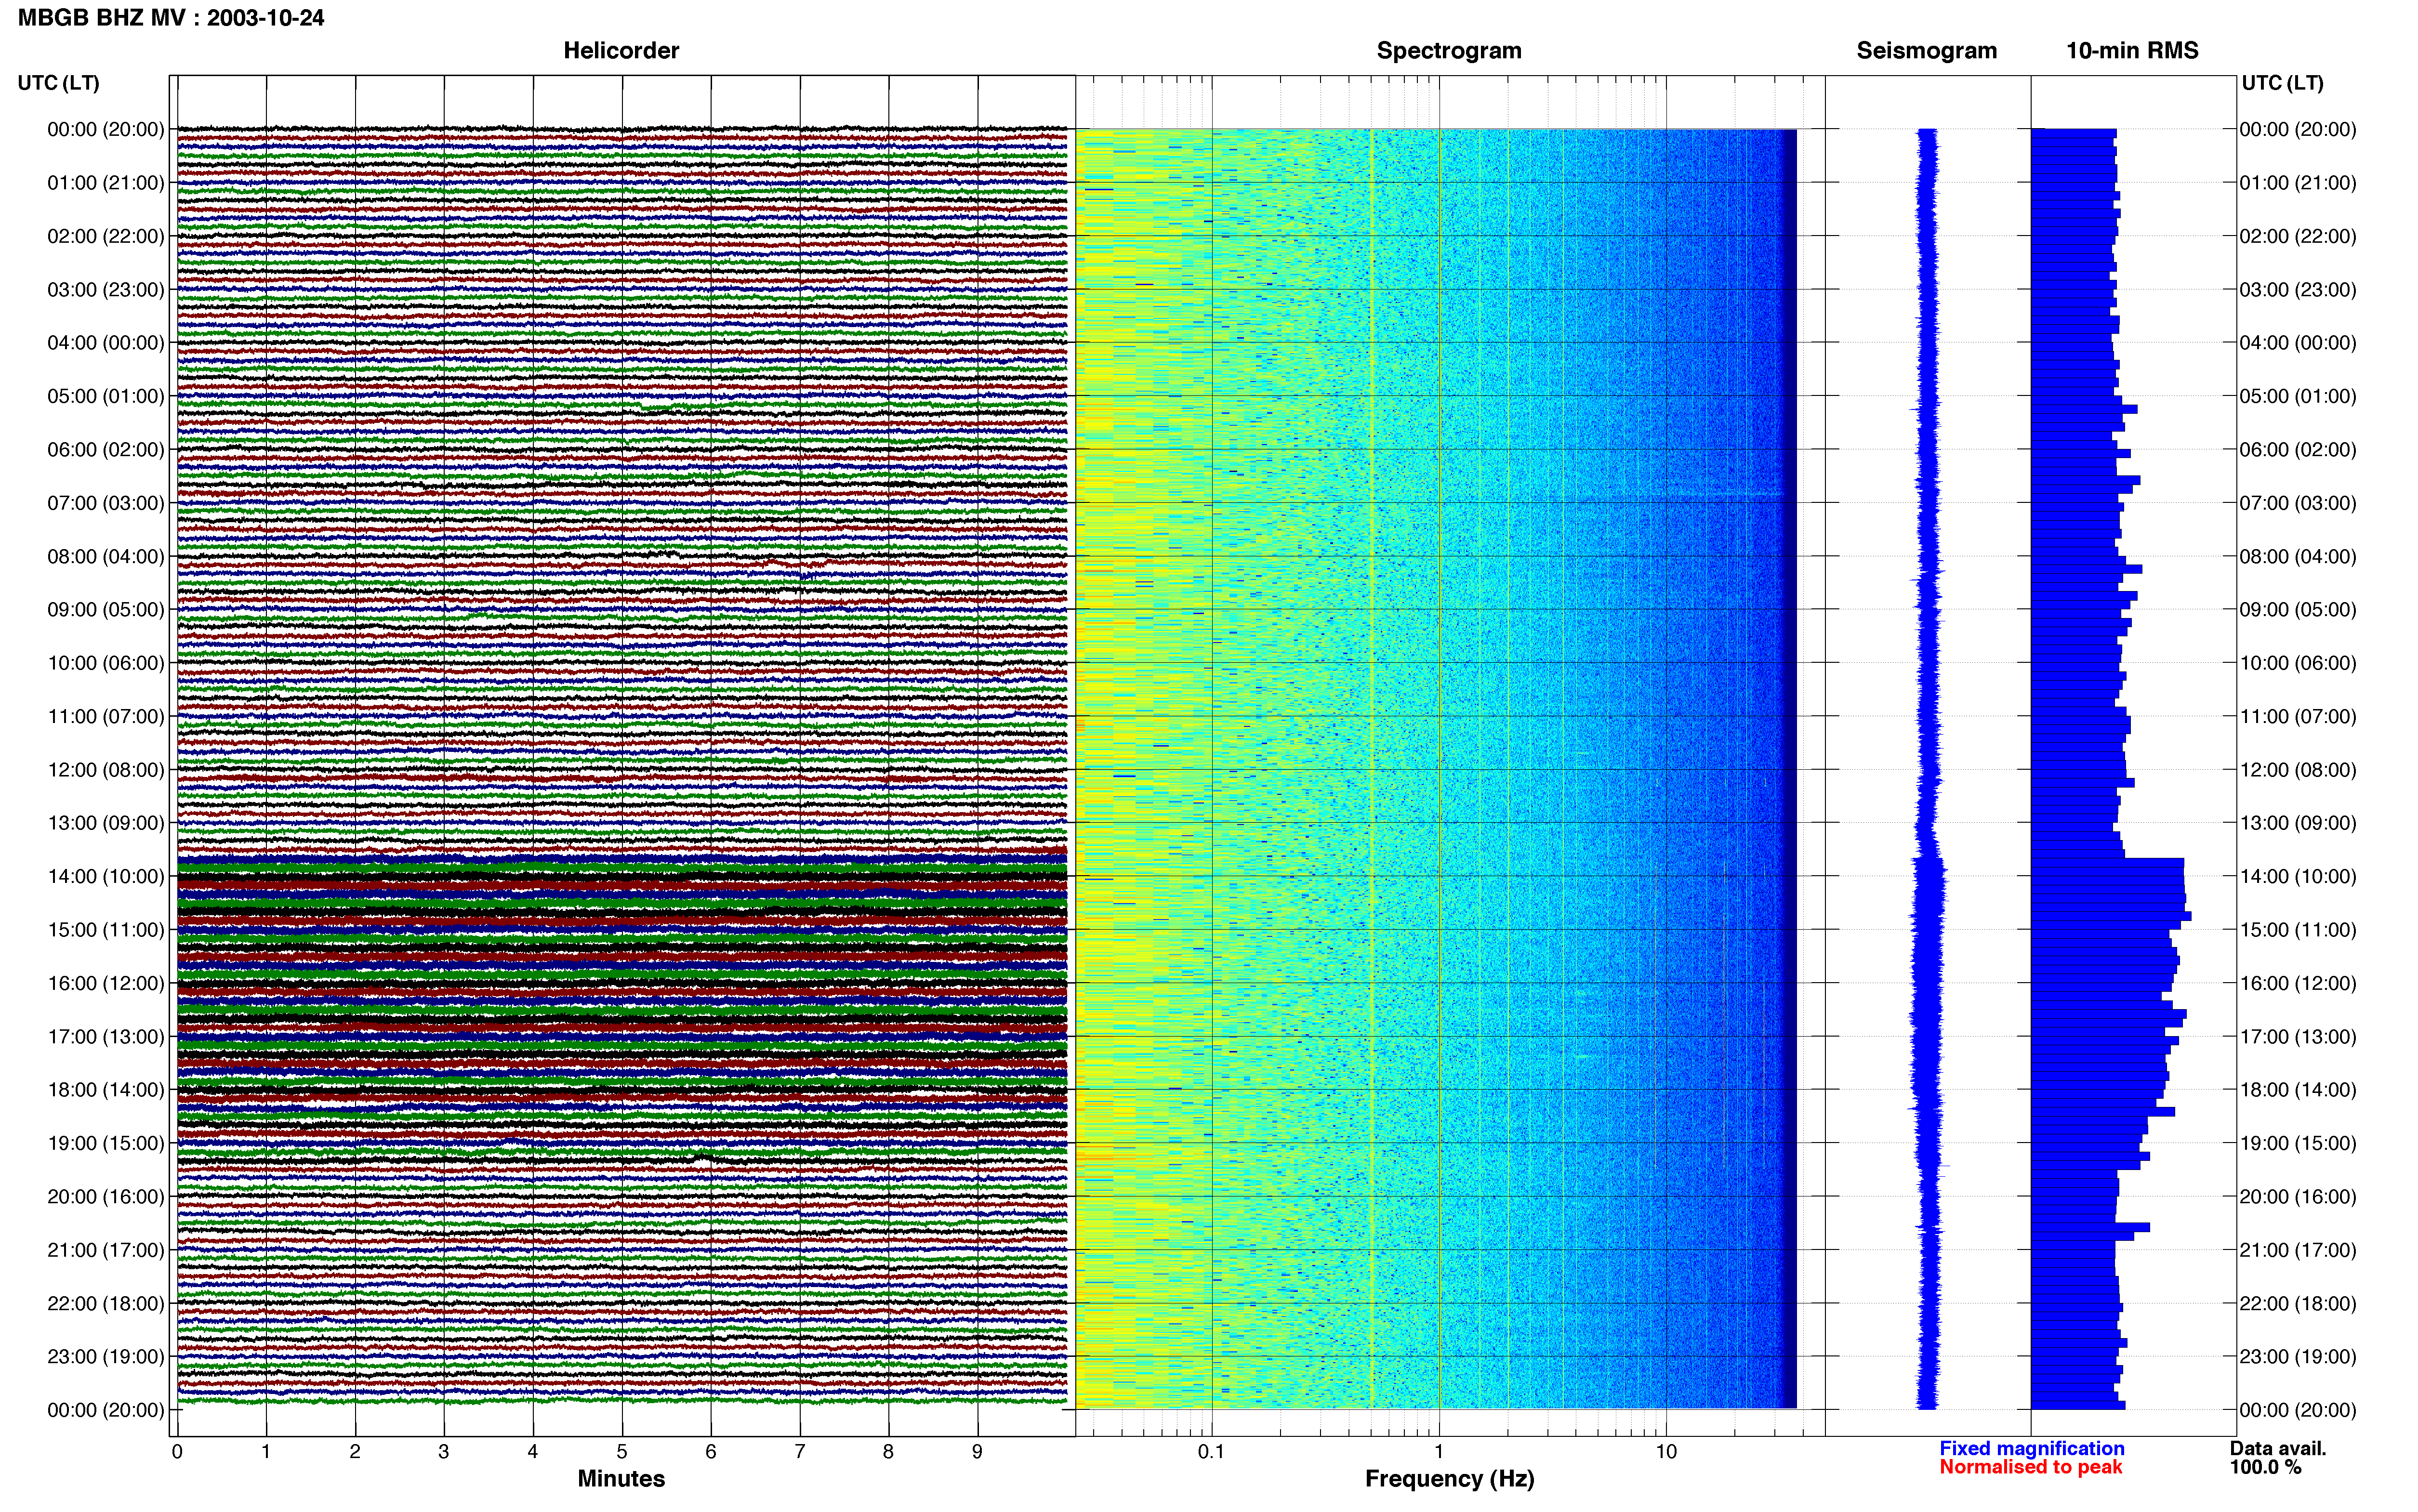This screenshot has height=1512, width=2418.
Task: Click the 'Normalised to peak' legend text
Action: pyautogui.click(x=2030, y=1467)
